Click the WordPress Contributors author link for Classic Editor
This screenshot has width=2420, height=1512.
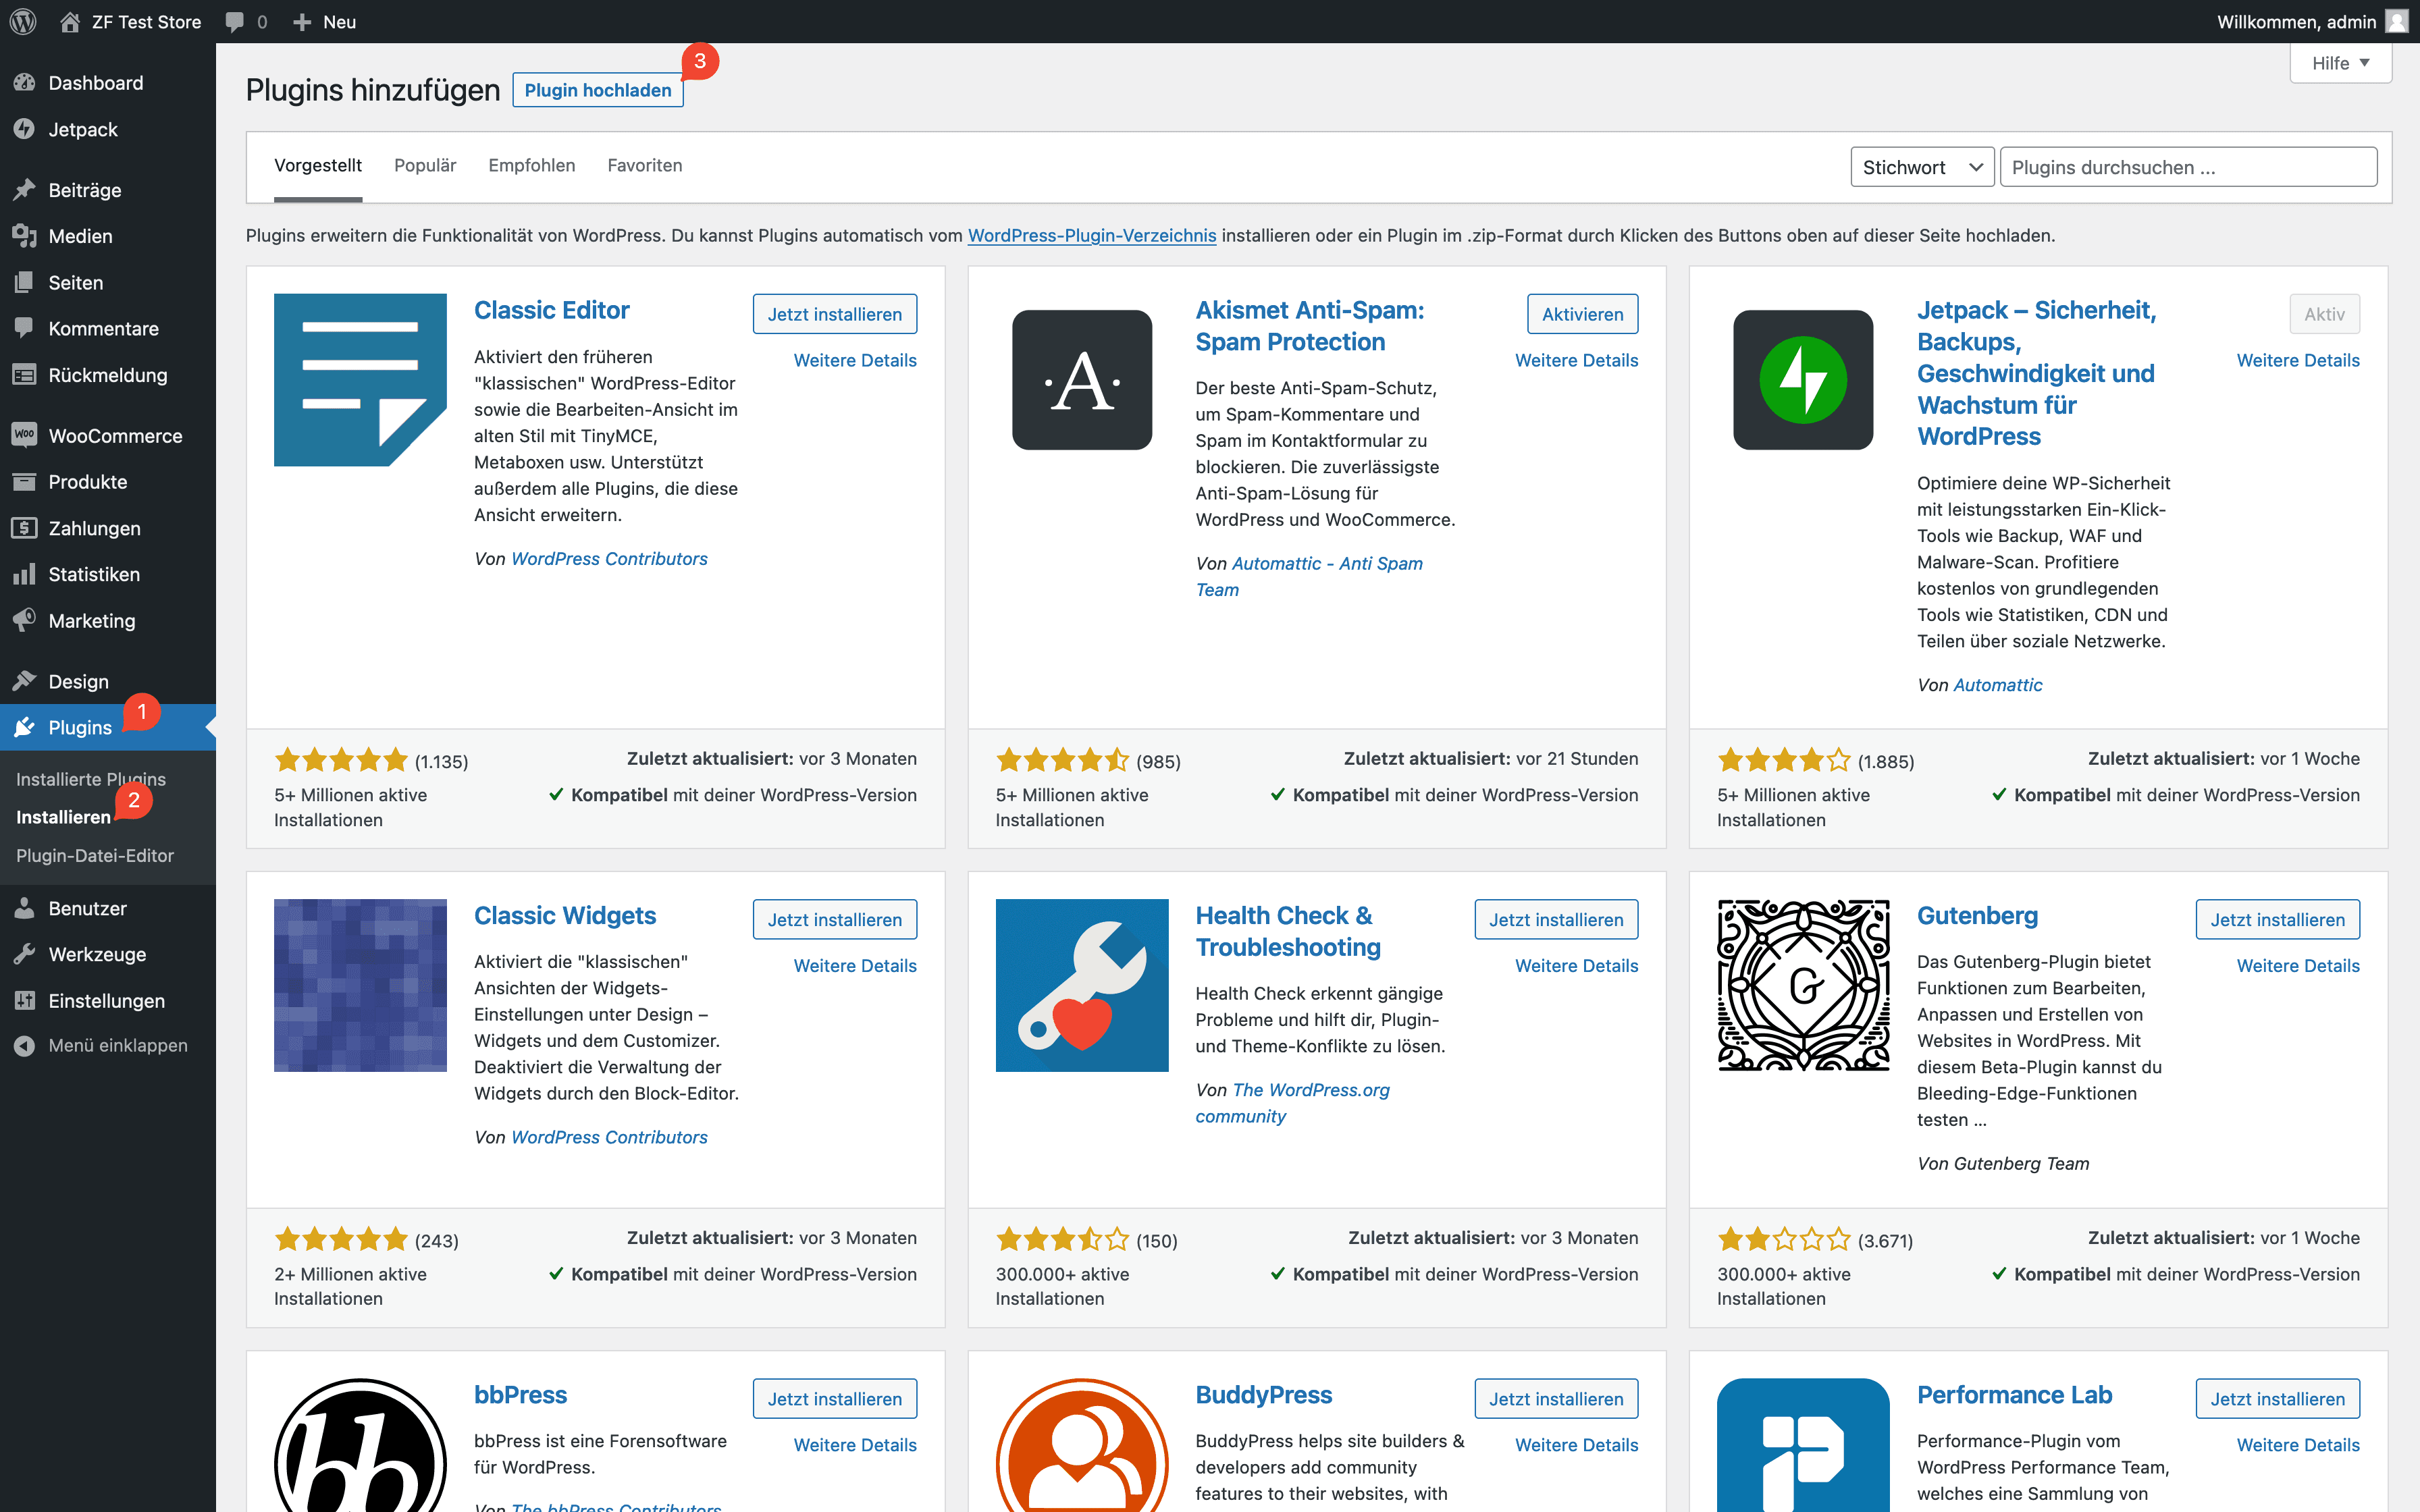(x=609, y=558)
